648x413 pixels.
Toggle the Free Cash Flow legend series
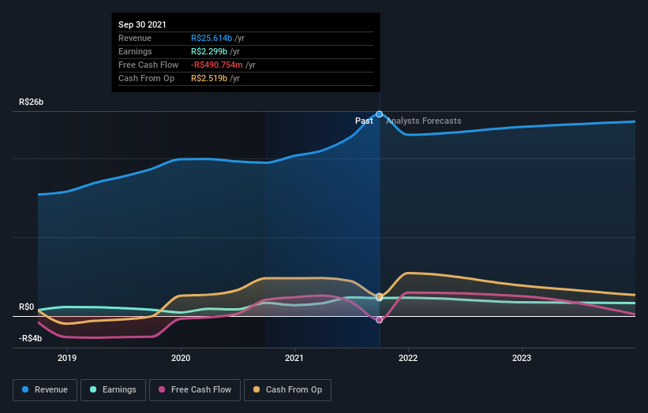[x=195, y=390]
